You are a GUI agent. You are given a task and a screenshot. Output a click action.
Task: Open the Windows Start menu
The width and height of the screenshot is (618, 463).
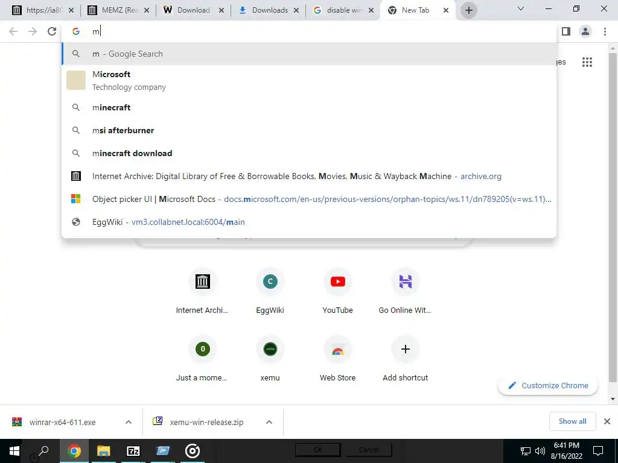[14, 451]
